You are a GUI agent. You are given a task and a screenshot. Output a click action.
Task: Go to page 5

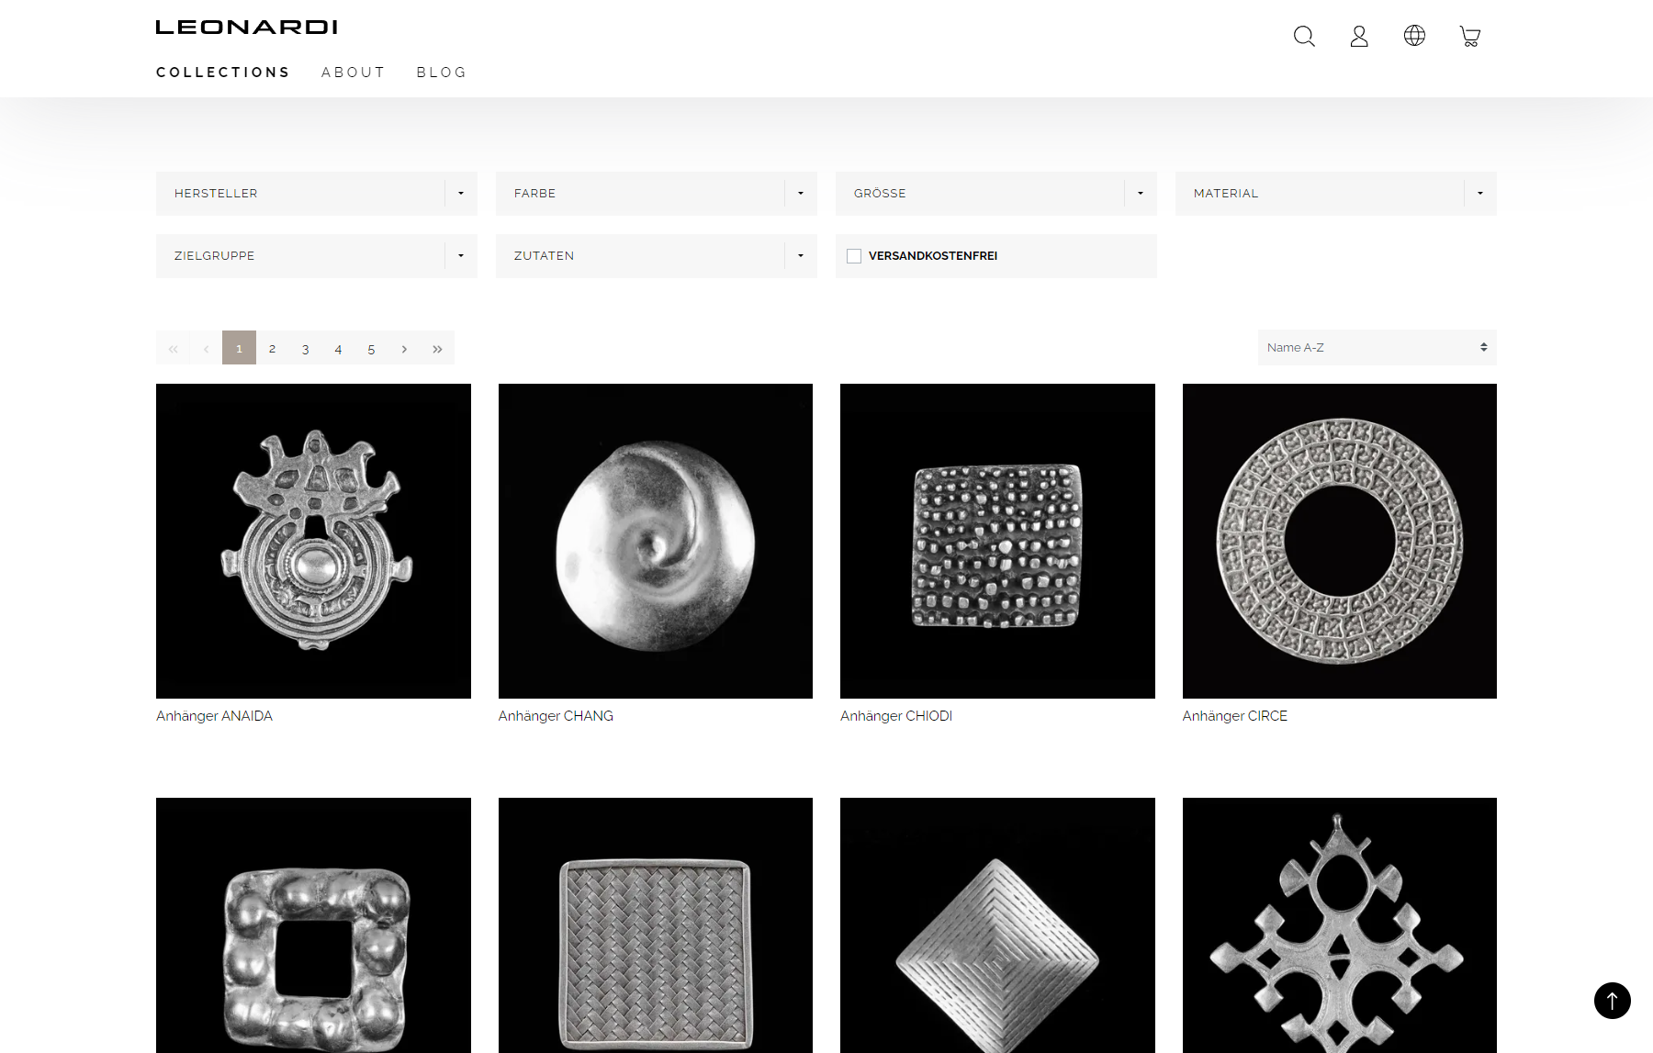pyautogui.click(x=371, y=348)
